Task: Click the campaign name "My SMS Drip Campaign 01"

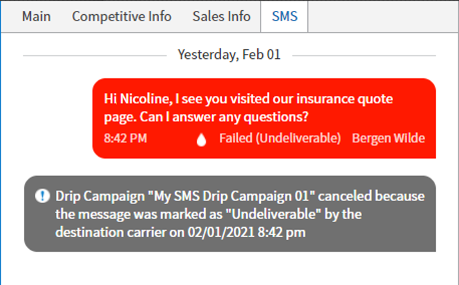Action: click(x=231, y=196)
